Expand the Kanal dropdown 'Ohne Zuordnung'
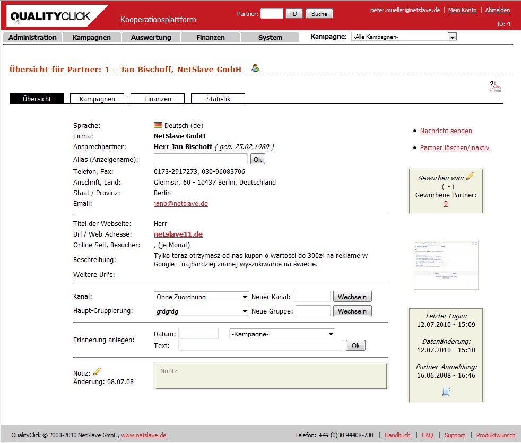Image resolution: width=521 pixels, height=443 pixels. [x=202, y=297]
